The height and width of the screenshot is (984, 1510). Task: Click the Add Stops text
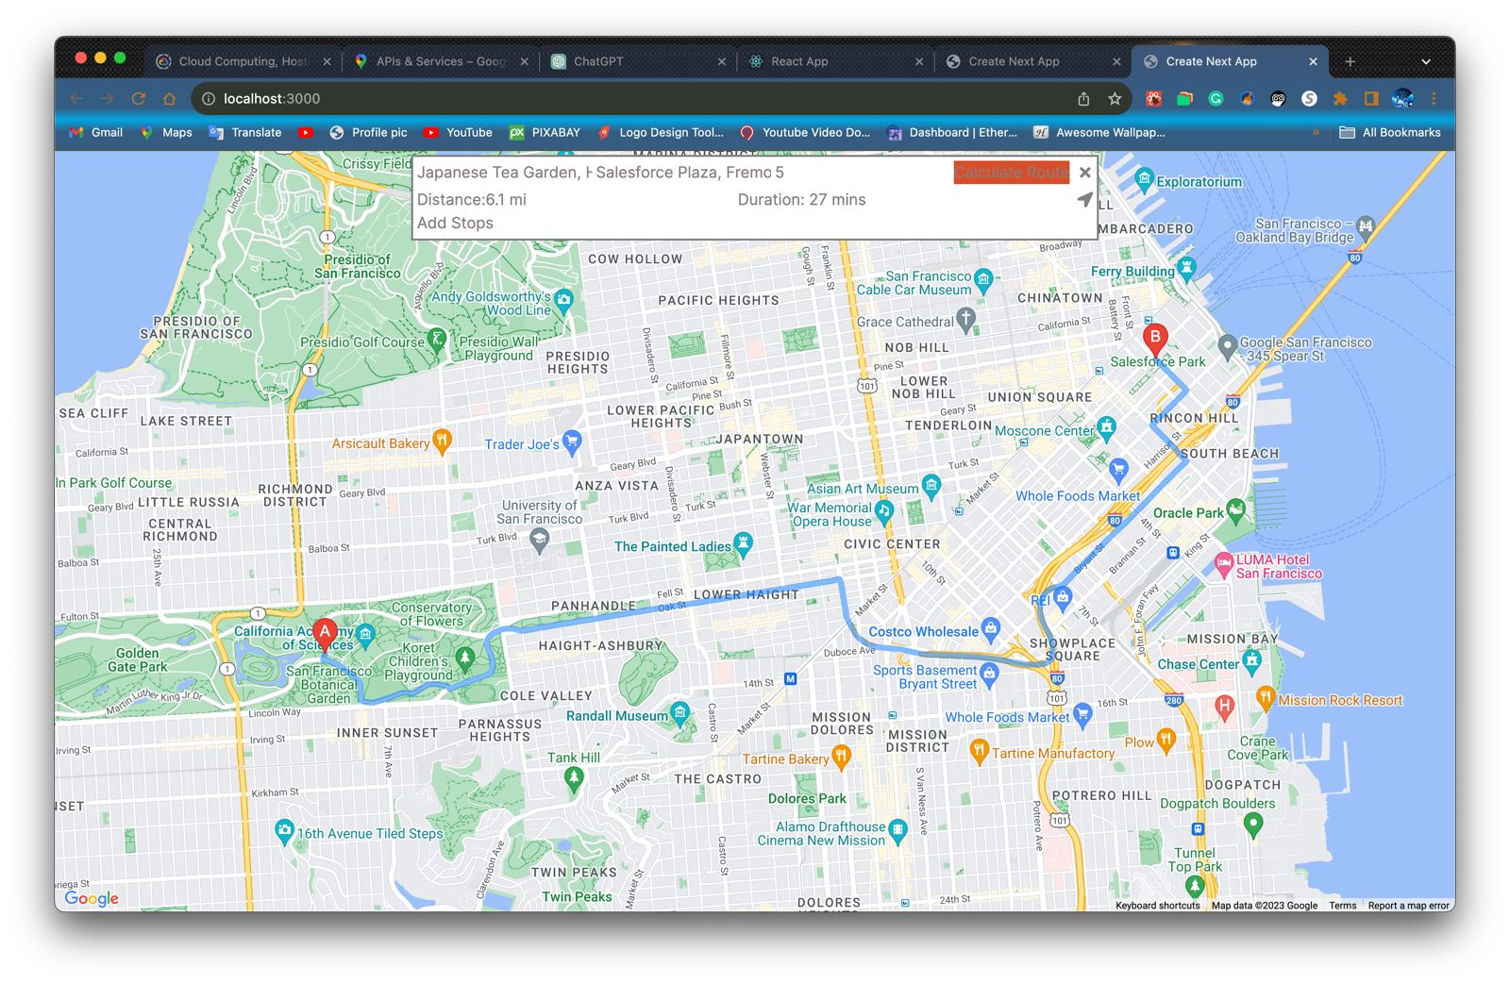point(455,224)
